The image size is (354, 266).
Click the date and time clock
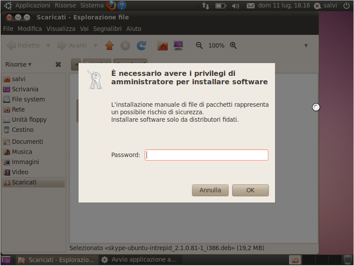(284, 5)
